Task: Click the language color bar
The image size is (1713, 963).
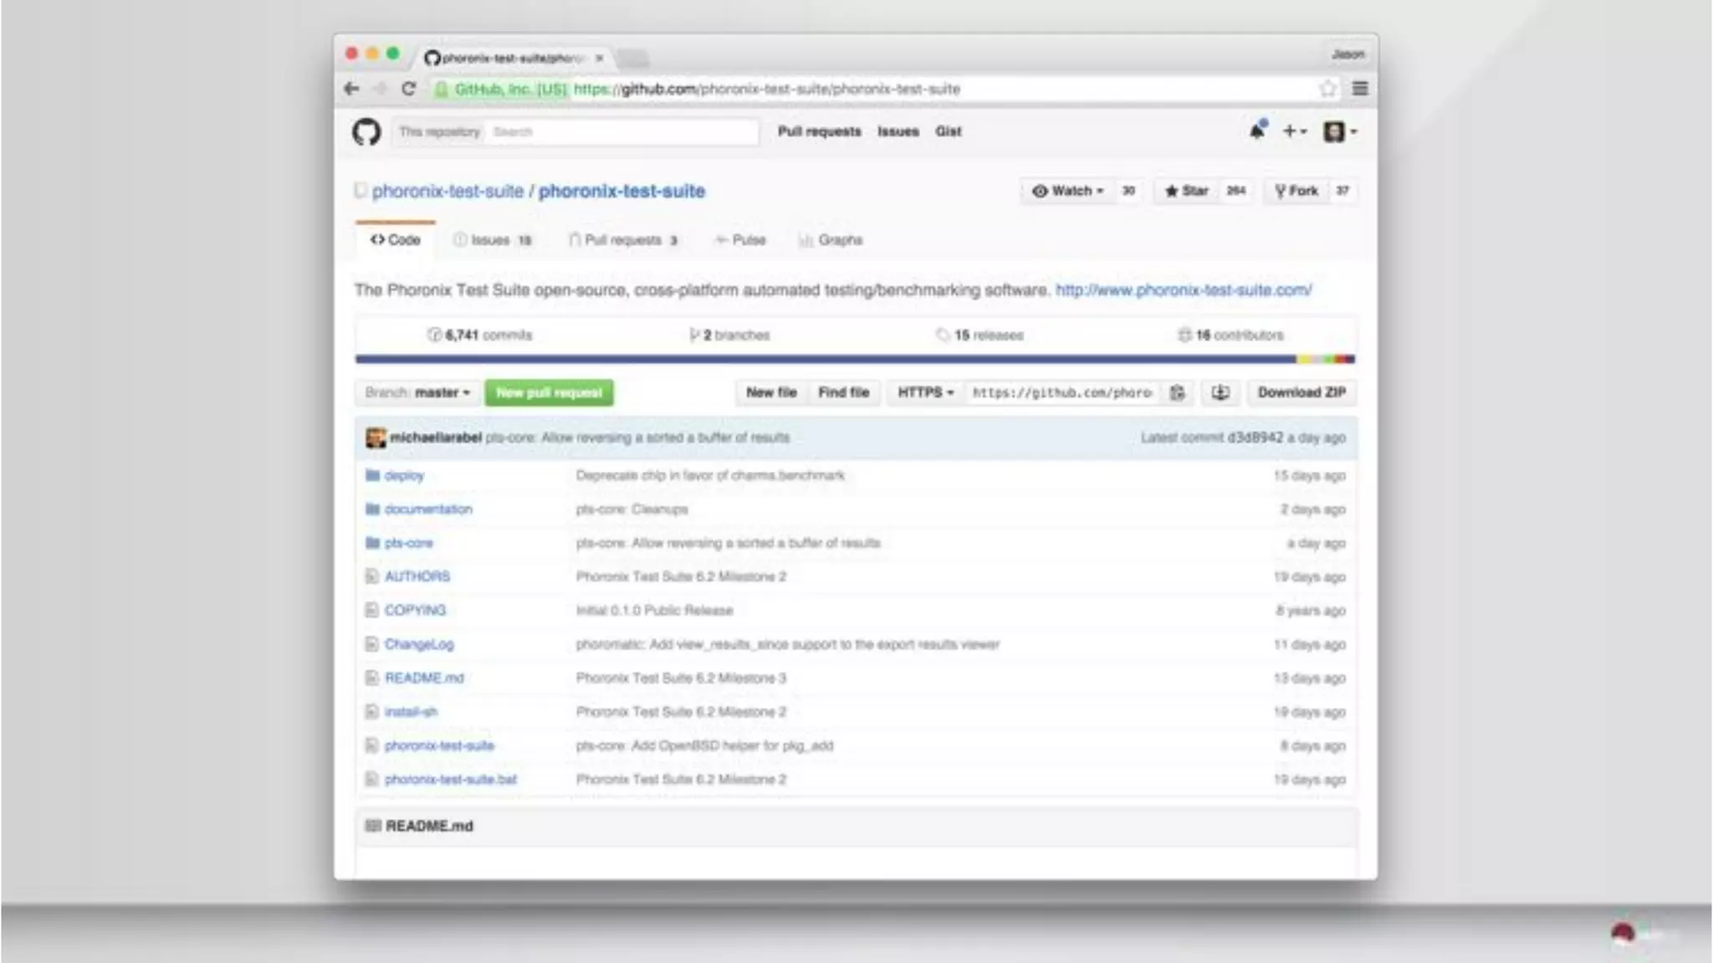Action: pyautogui.click(x=855, y=359)
